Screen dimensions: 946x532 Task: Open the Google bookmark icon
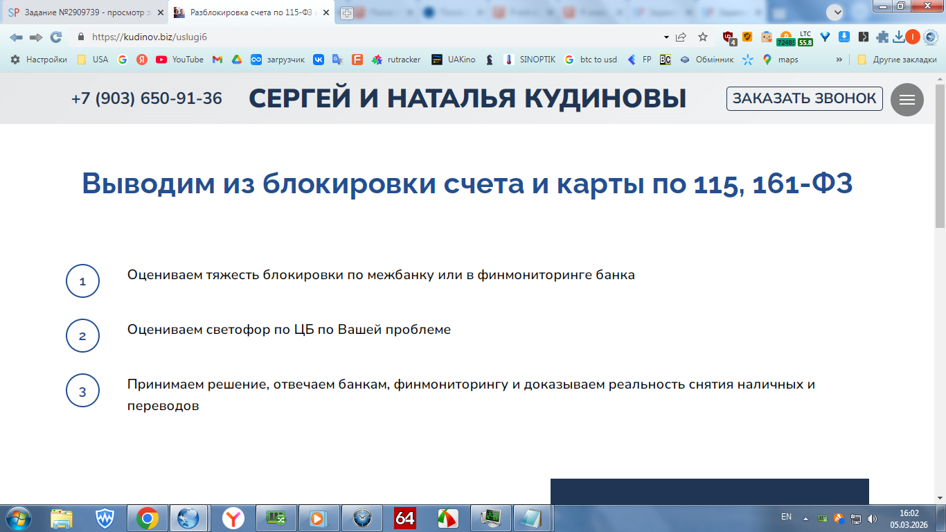(123, 60)
